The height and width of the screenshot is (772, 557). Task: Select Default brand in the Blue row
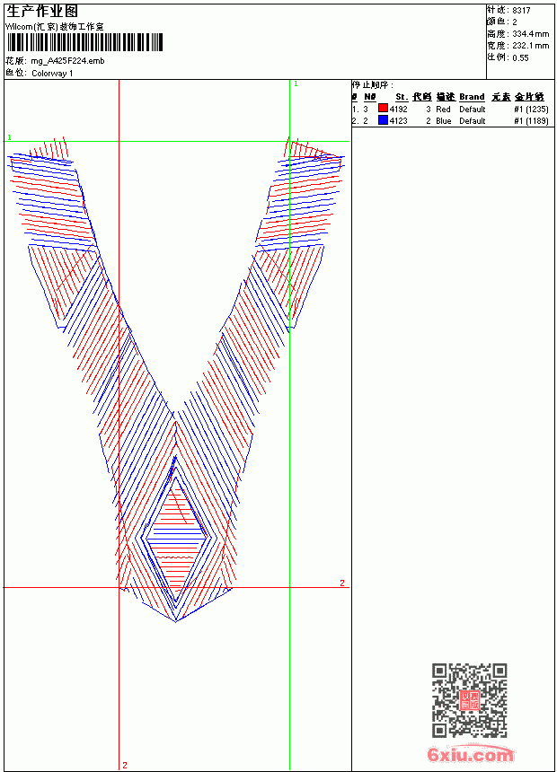473,121
